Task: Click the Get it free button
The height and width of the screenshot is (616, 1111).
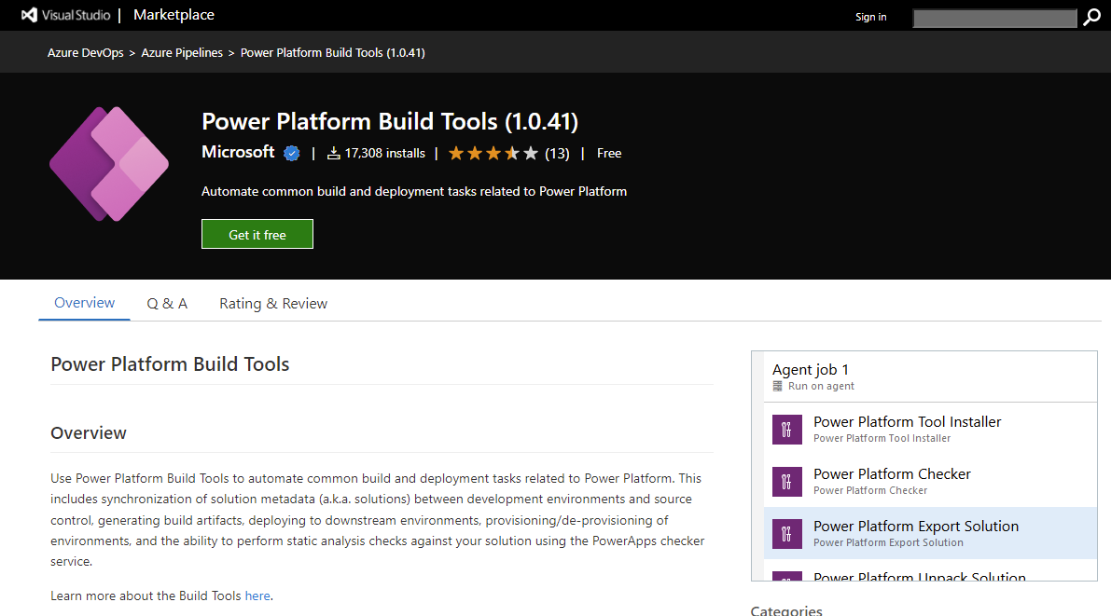Action: coord(257,234)
